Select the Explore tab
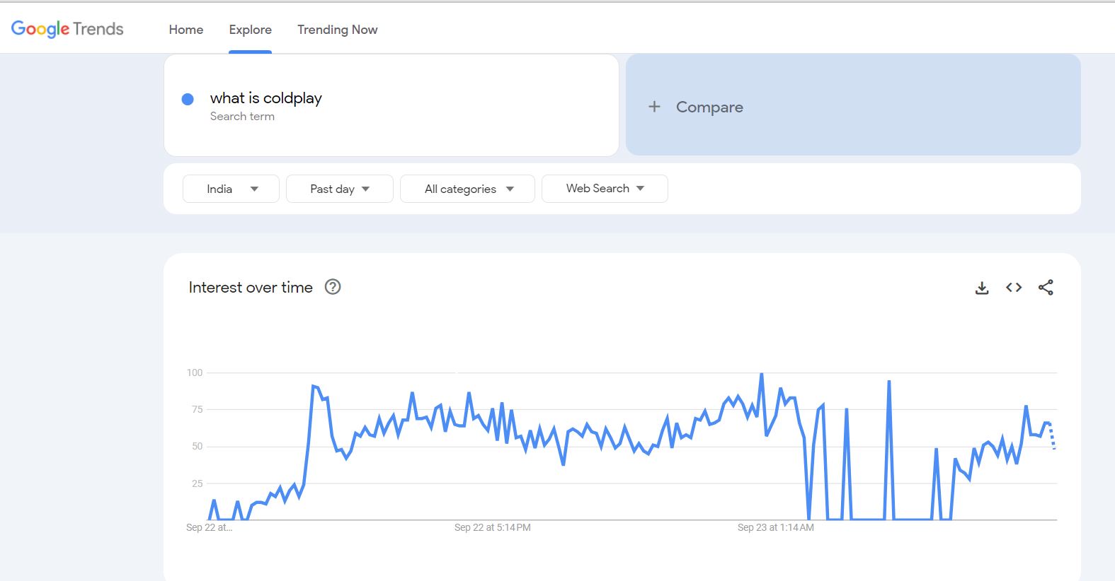This screenshot has width=1115, height=581. point(250,30)
